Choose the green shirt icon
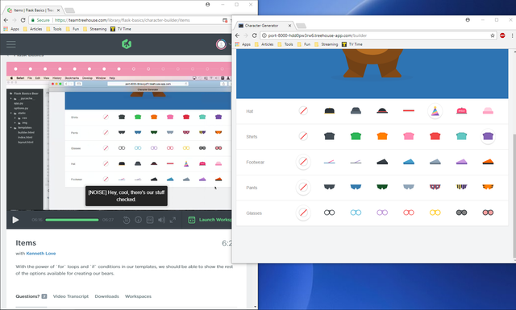 click(x=356, y=136)
